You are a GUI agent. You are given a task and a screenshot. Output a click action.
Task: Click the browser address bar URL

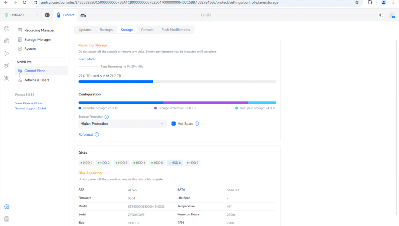pyautogui.click(x=160, y=2)
